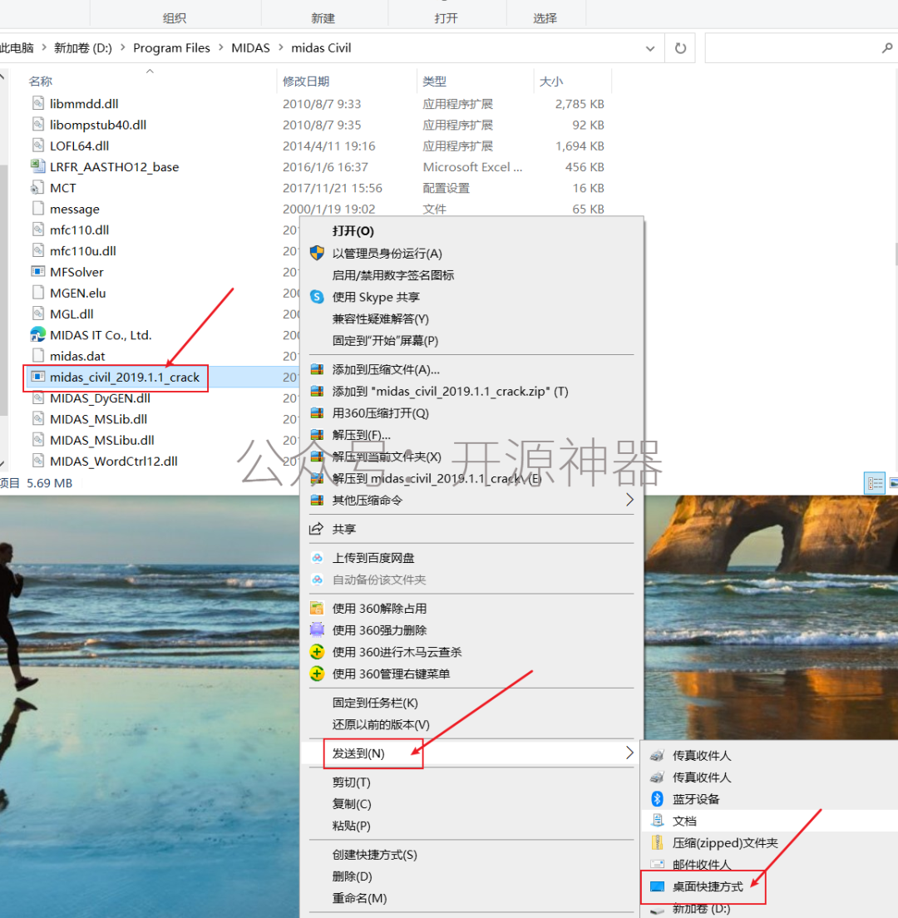Click the MCT configuration file icon
The height and width of the screenshot is (918, 898).
[37, 188]
